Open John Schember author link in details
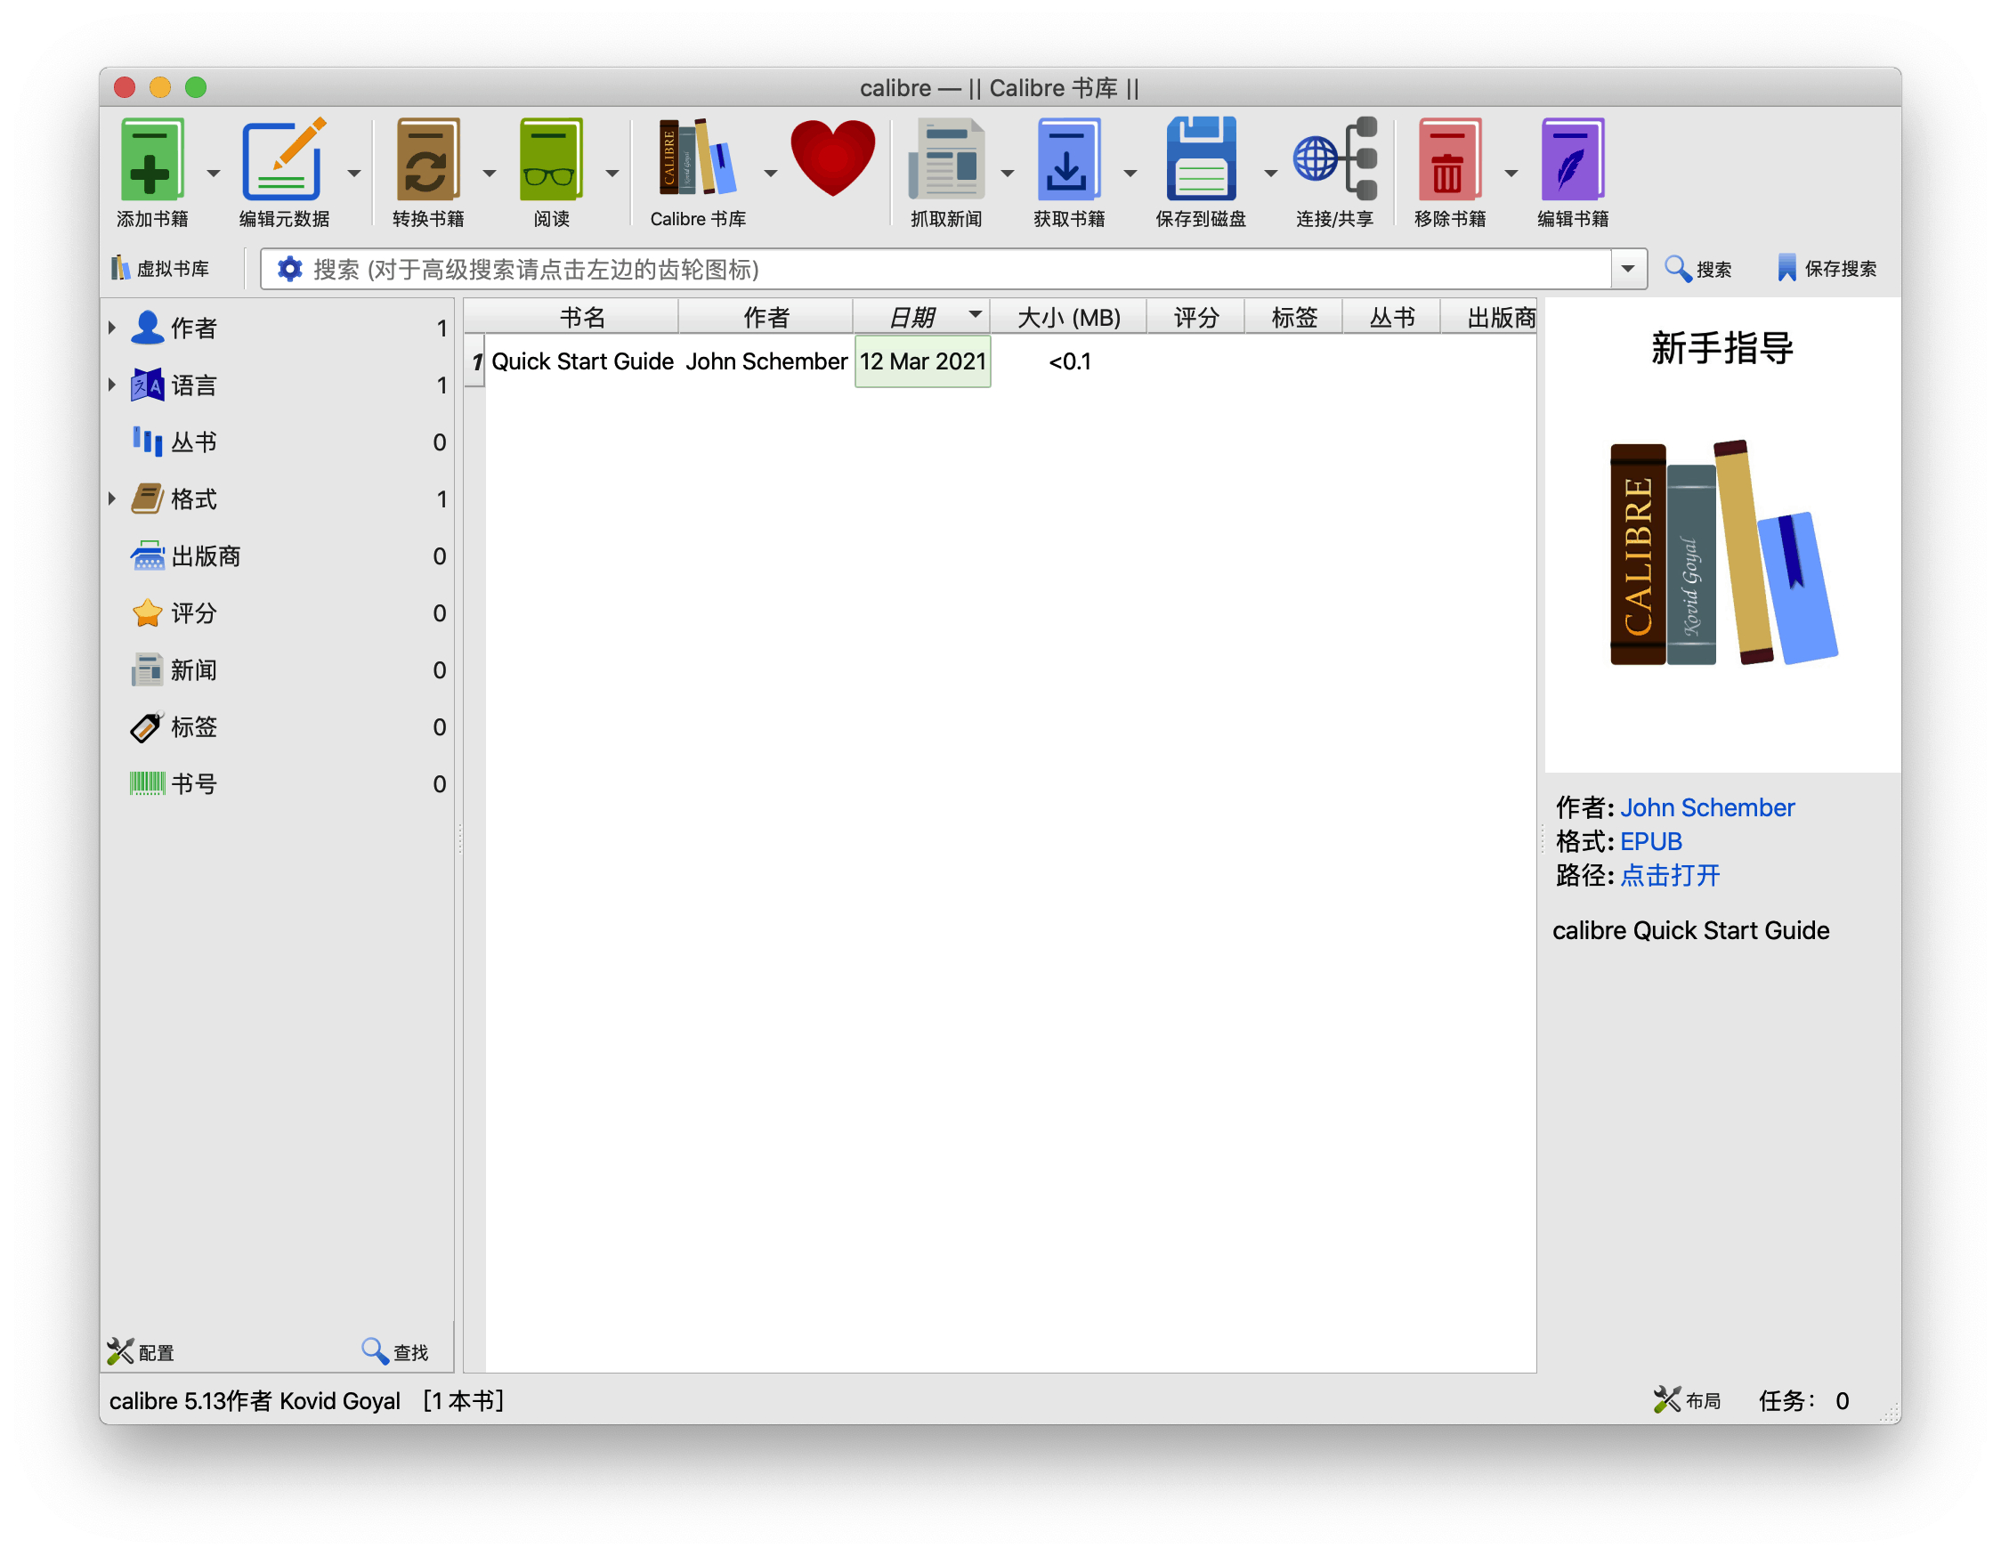2001x1556 pixels. [x=1707, y=807]
